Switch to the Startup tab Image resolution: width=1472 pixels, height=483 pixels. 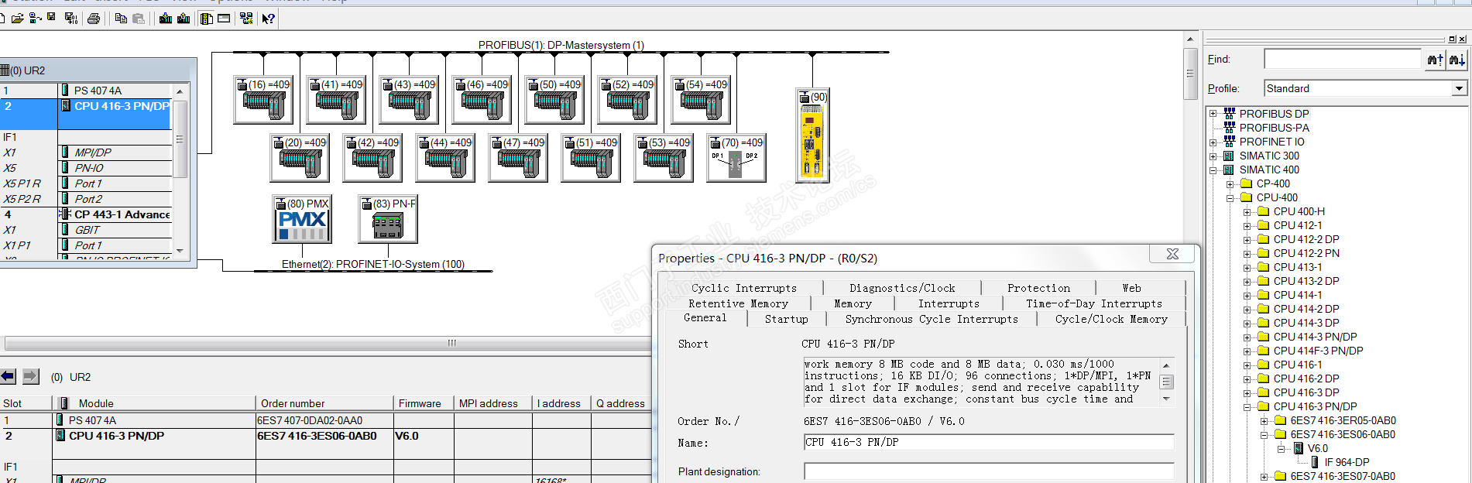click(786, 319)
